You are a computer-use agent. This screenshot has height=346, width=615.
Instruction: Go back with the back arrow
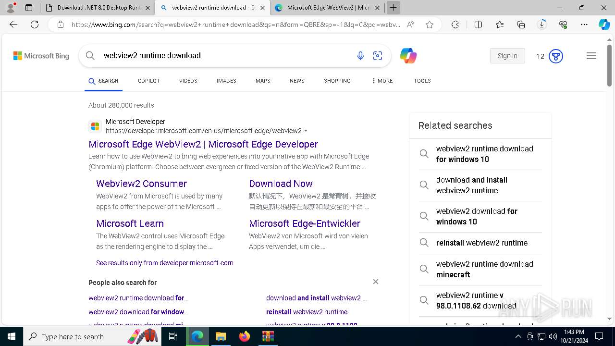[x=13, y=25]
